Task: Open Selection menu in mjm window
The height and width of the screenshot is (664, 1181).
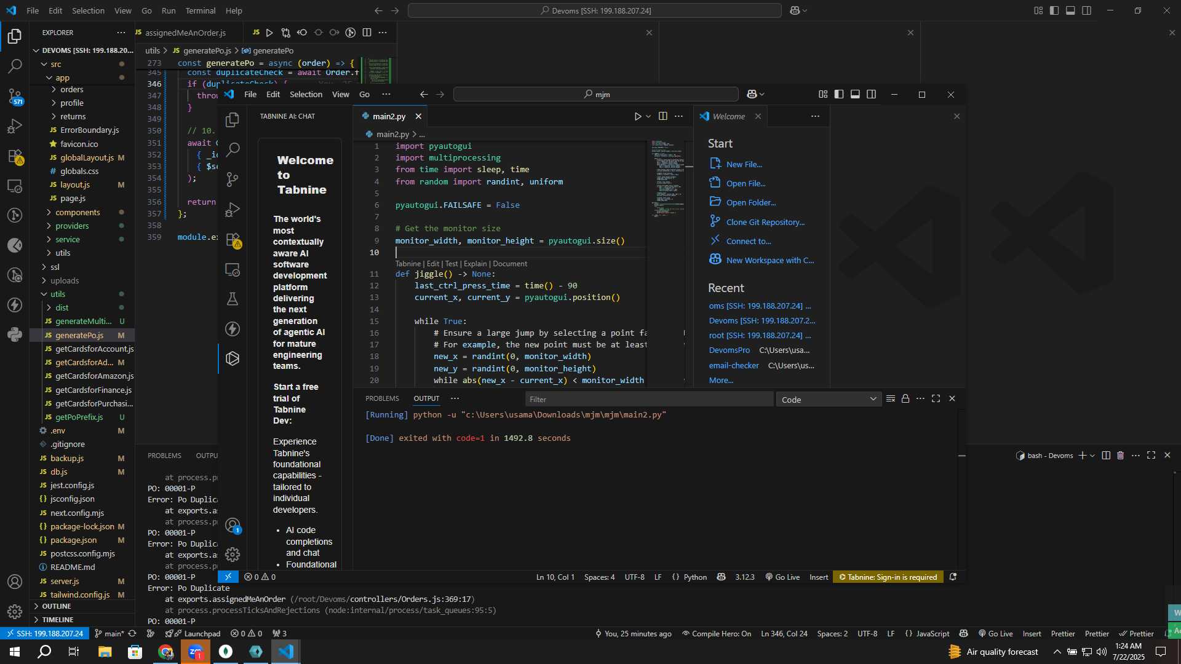Action: pyautogui.click(x=306, y=94)
